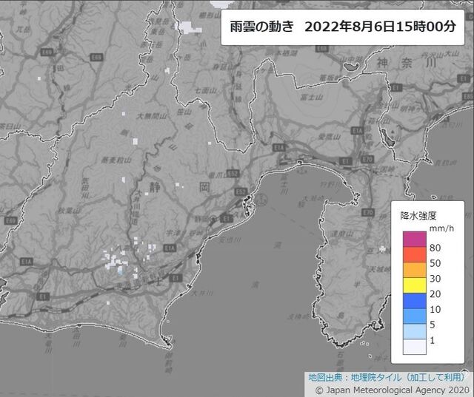The image size is (474, 397).
Task: Click the 20 legend value
Action: 435,293
